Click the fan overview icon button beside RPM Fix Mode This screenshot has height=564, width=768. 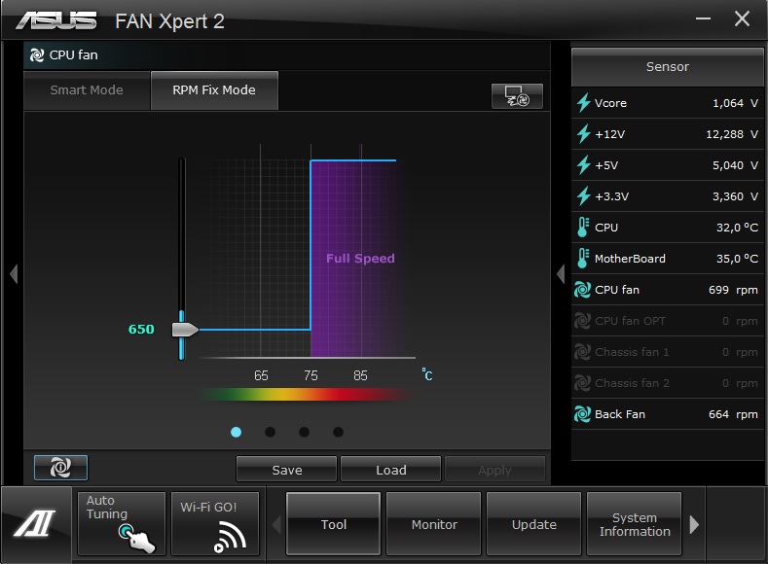(517, 96)
